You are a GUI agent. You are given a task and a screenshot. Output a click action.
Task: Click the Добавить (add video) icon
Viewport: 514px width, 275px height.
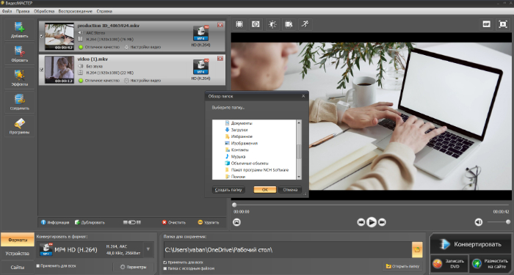coord(19,30)
